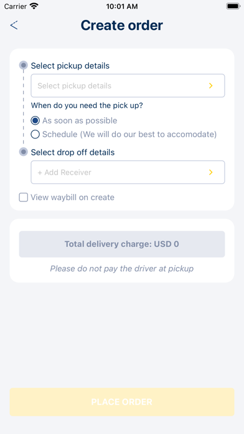Tap the Select drop off details heading
The image size is (244, 434).
(x=73, y=153)
